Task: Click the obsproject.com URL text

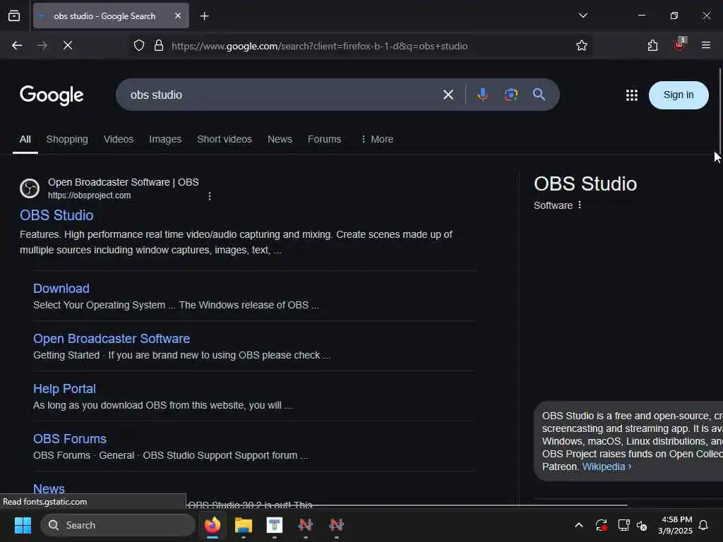Action: tap(90, 195)
